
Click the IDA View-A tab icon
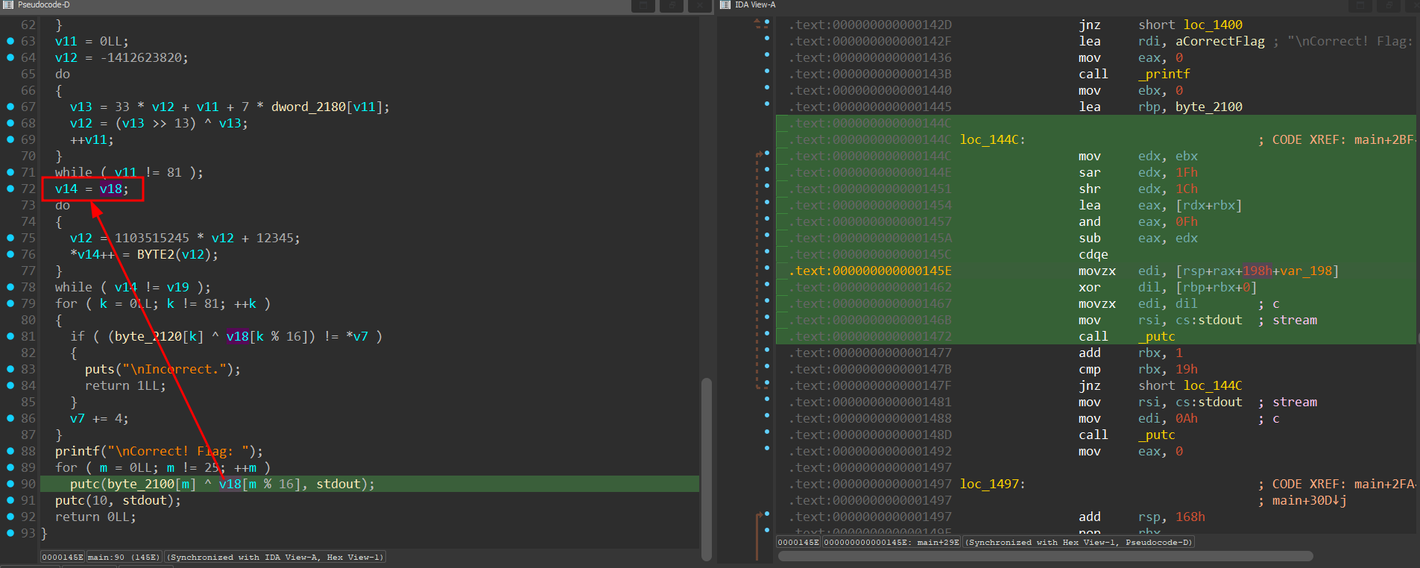pos(725,4)
